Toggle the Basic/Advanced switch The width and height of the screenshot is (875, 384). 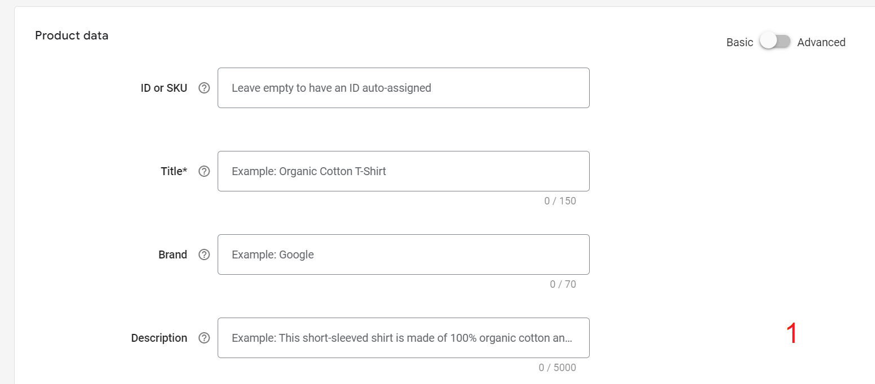click(x=775, y=42)
